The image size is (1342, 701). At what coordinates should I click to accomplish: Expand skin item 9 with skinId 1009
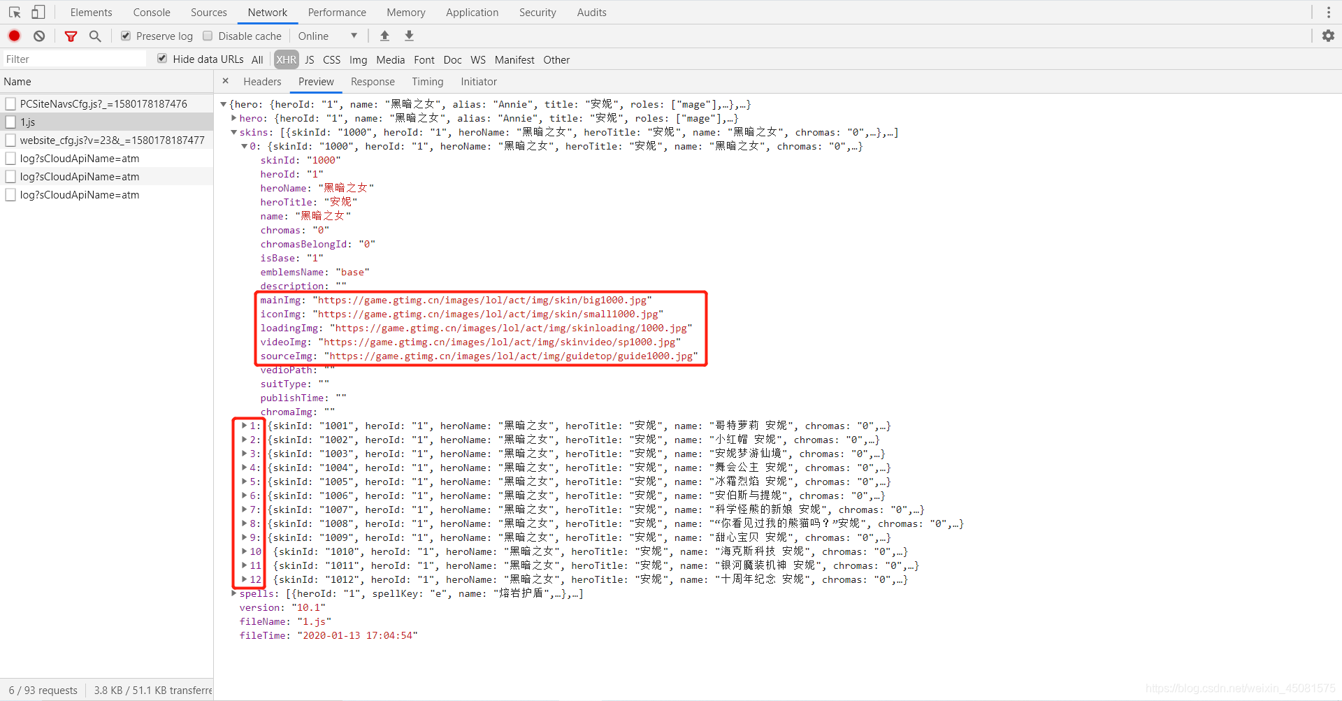coord(245,537)
